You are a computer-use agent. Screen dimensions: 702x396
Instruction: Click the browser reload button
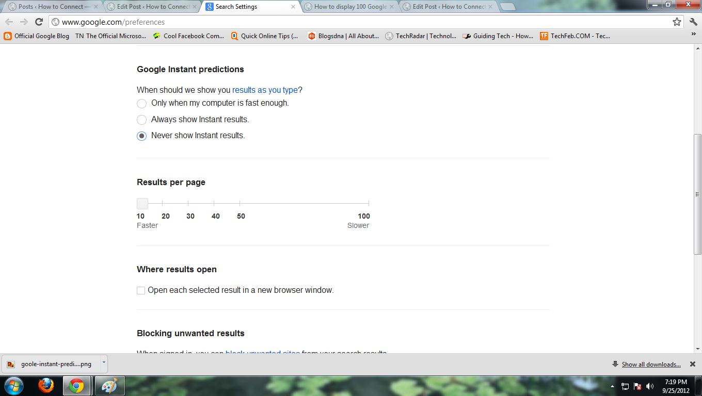click(x=39, y=22)
